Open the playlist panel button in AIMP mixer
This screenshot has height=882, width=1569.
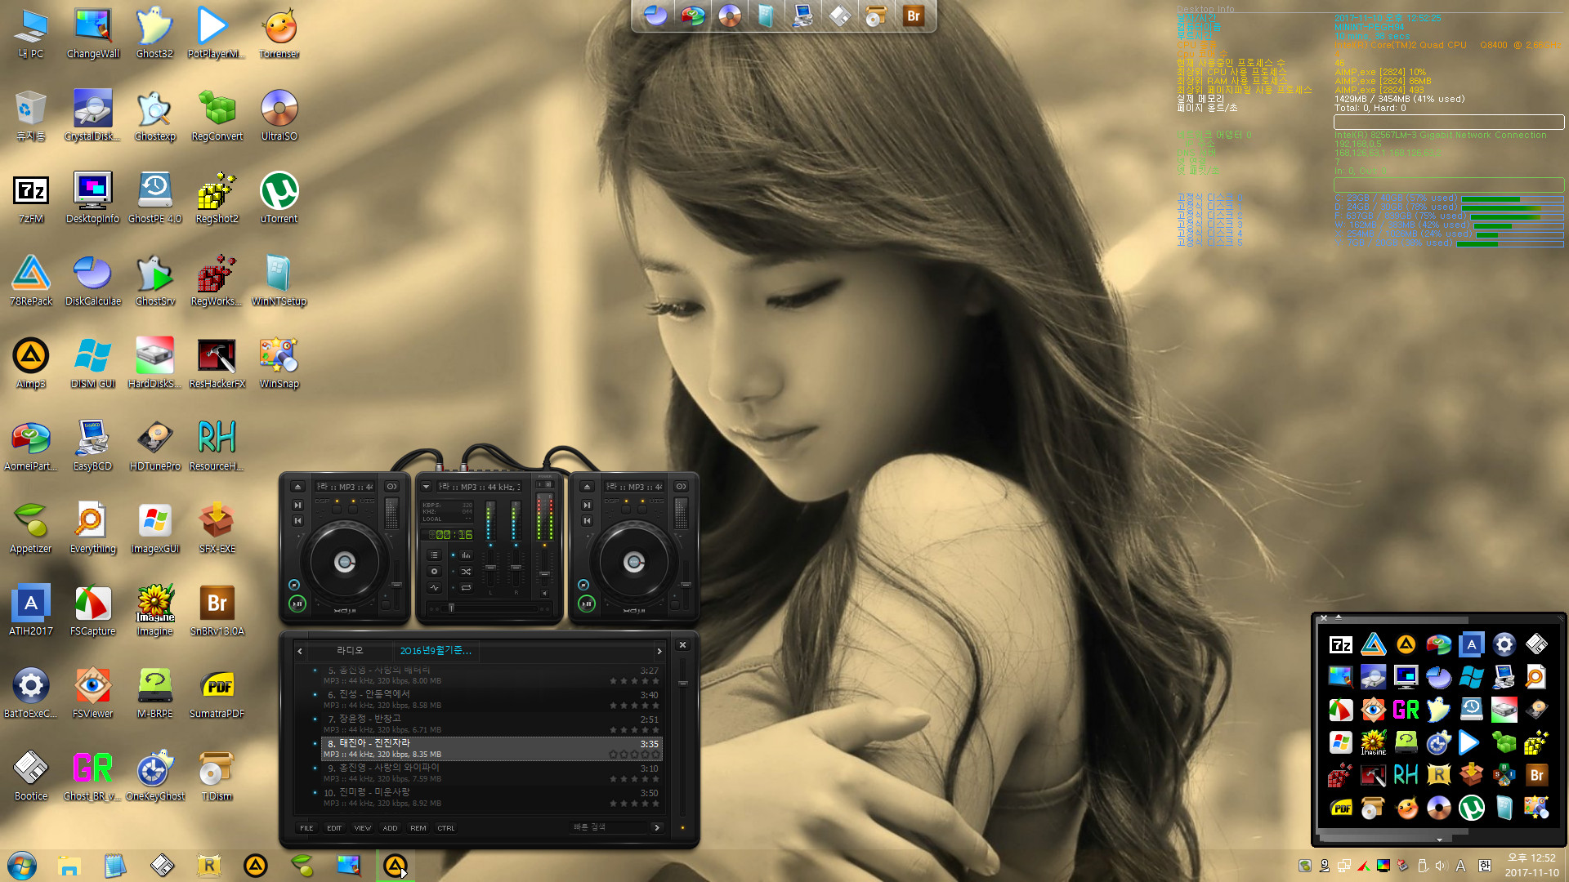434,555
